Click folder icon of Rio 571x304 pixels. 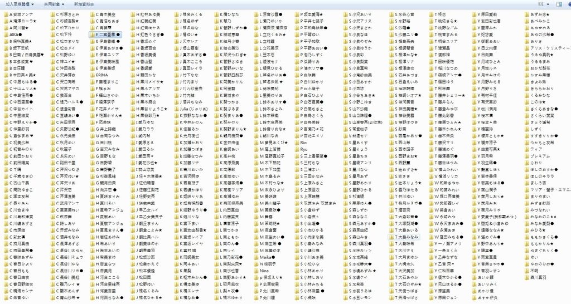pyautogui.click(x=297, y=143)
